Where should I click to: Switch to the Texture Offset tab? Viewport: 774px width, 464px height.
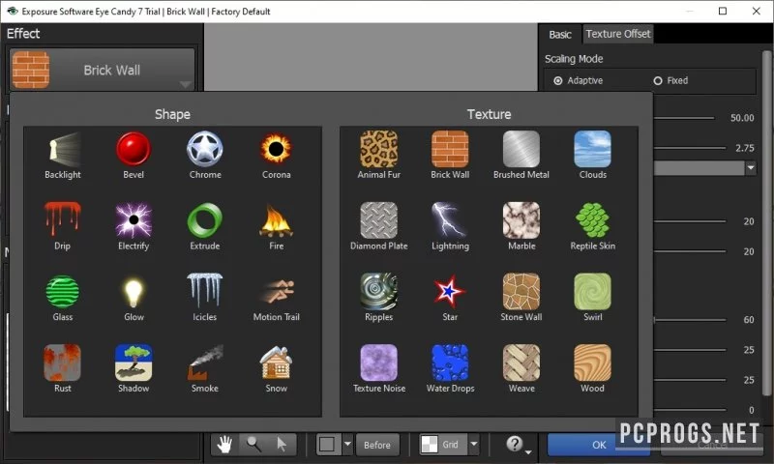(618, 34)
